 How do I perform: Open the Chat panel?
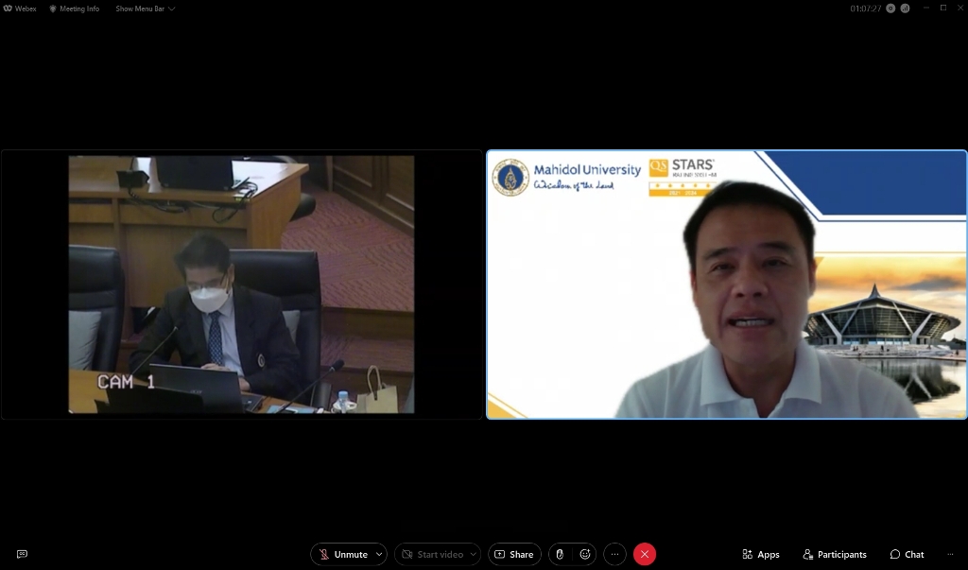(907, 554)
